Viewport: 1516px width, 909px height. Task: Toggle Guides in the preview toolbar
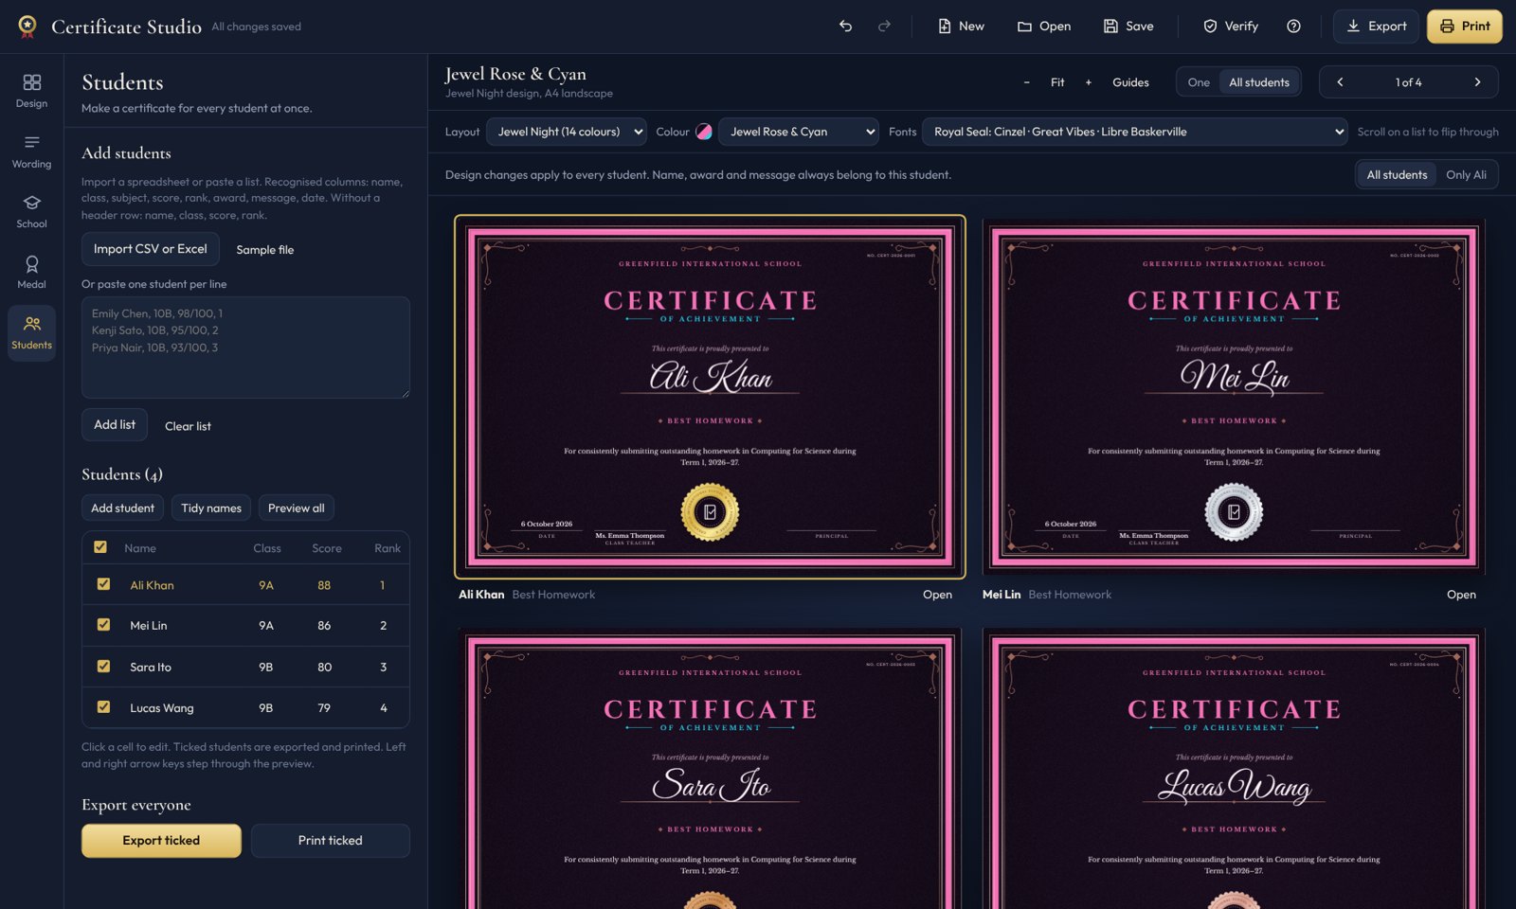point(1130,82)
